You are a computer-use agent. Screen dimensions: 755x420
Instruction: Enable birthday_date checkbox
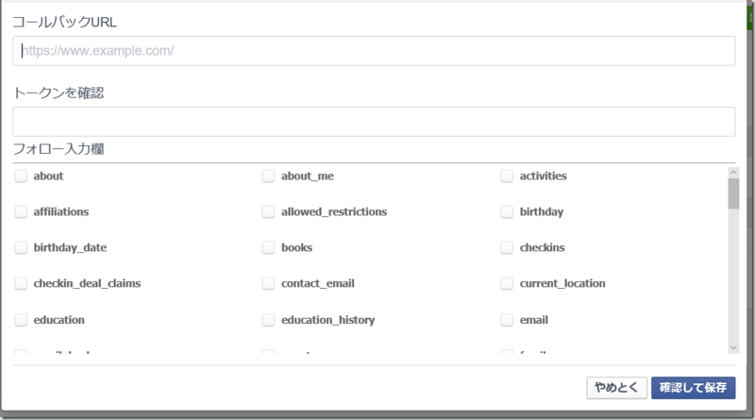21,247
